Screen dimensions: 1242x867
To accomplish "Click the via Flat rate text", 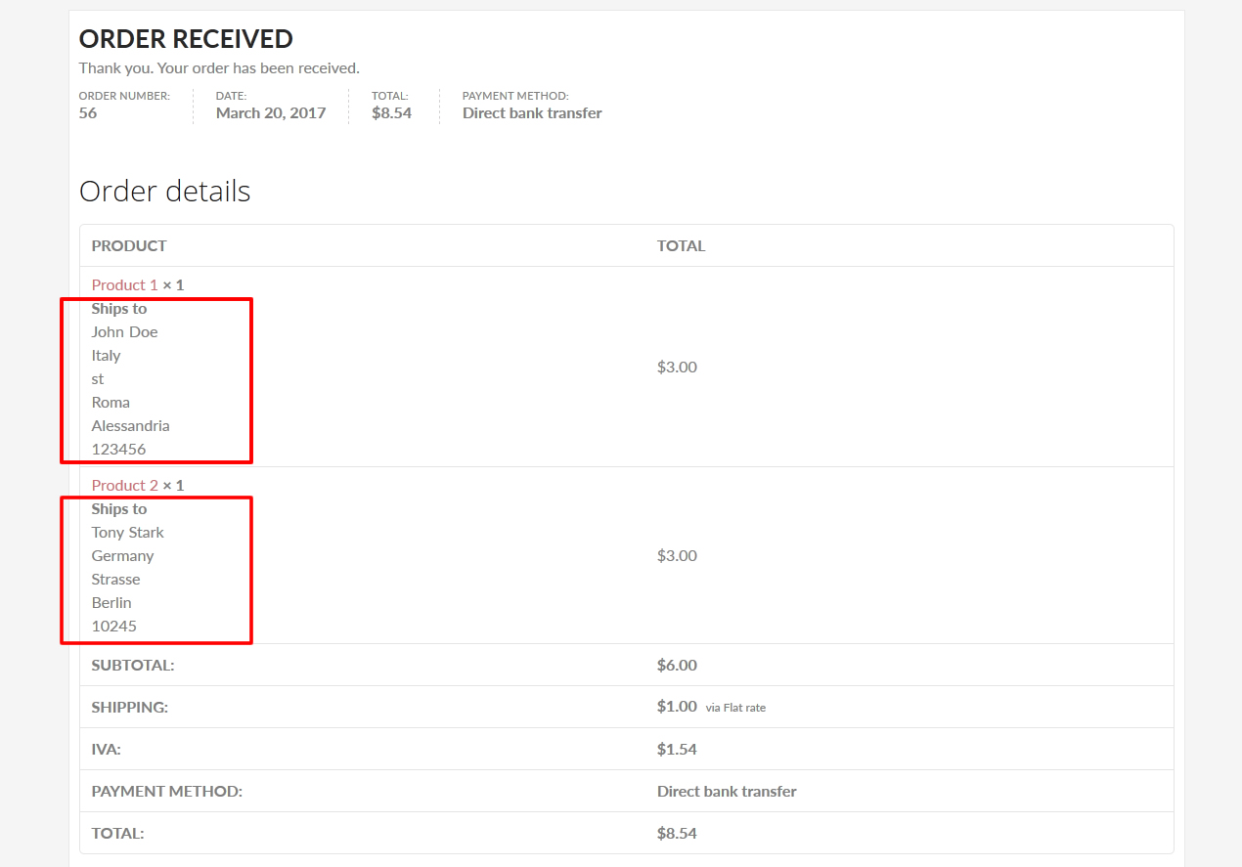I will coord(735,708).
